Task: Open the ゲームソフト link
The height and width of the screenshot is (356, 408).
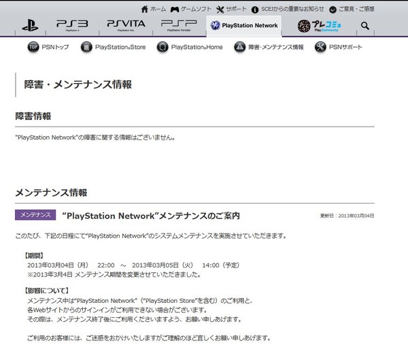Action: (196, 9)
